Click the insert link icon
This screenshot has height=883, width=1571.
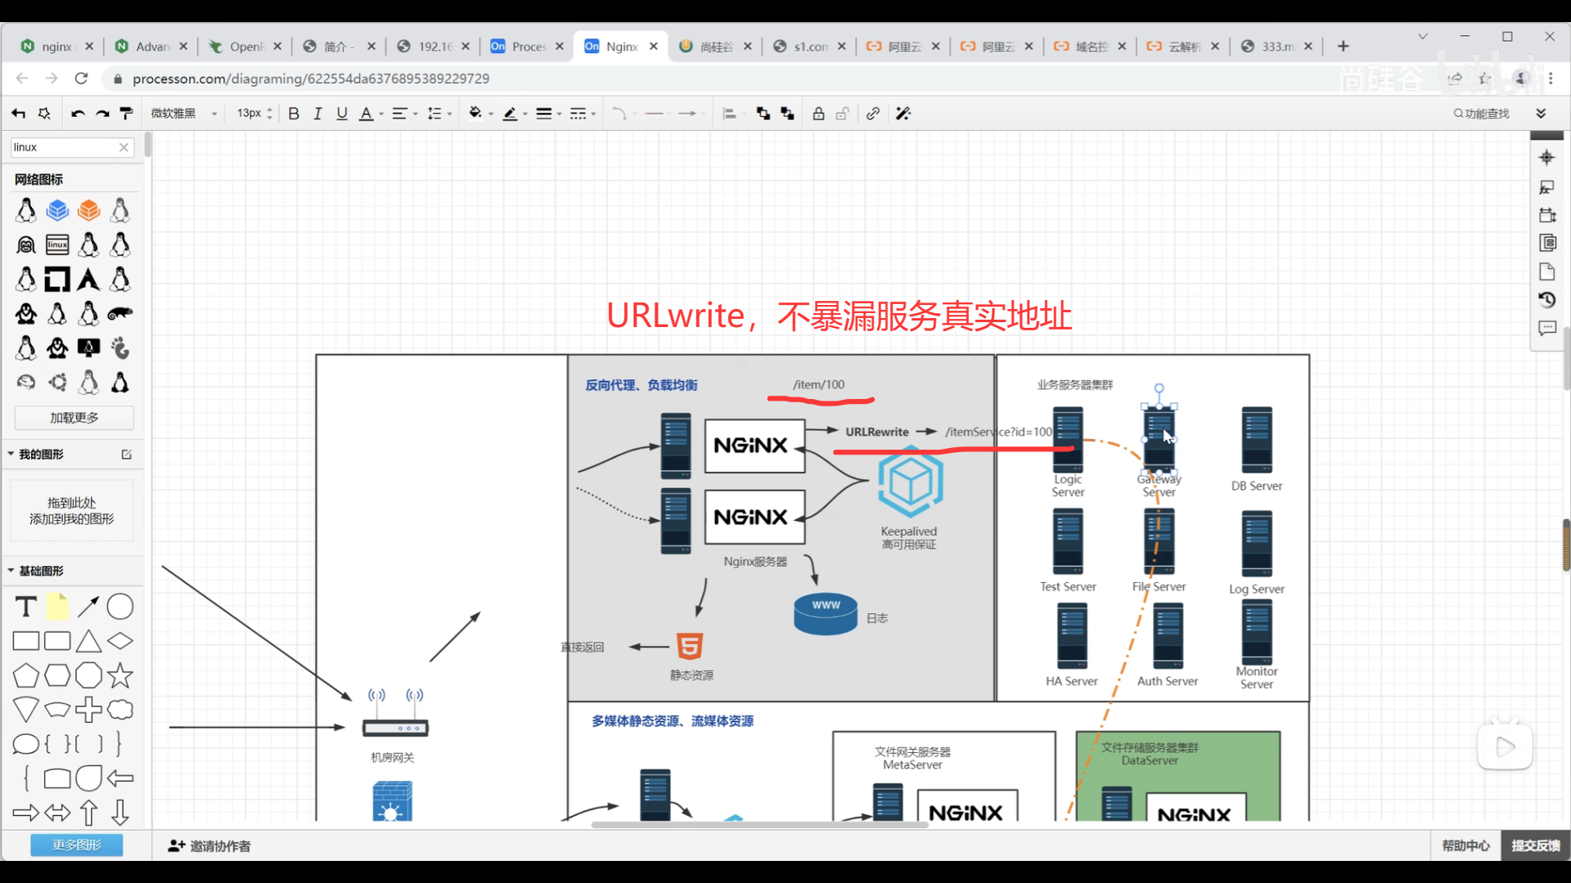[873, 114]
